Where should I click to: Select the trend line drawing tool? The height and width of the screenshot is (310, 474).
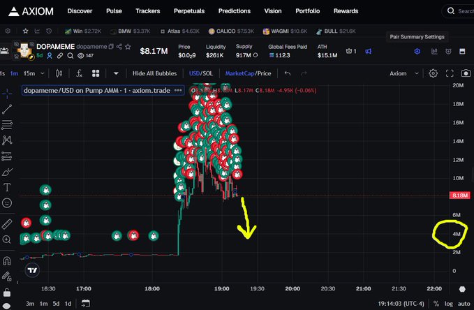7,109
